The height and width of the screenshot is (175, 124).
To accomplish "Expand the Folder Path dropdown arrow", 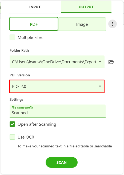I will [x=100, y=61].
